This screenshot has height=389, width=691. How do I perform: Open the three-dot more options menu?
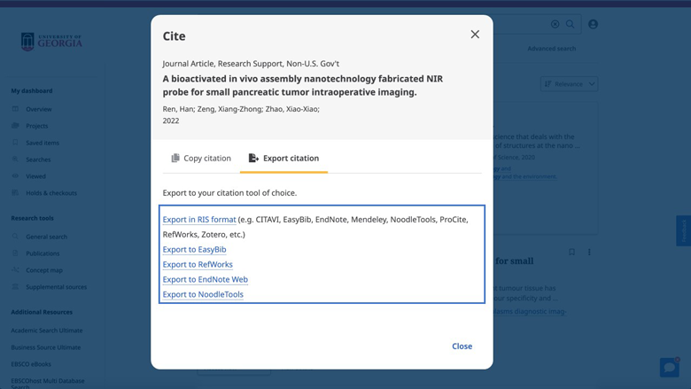point(589,253)
